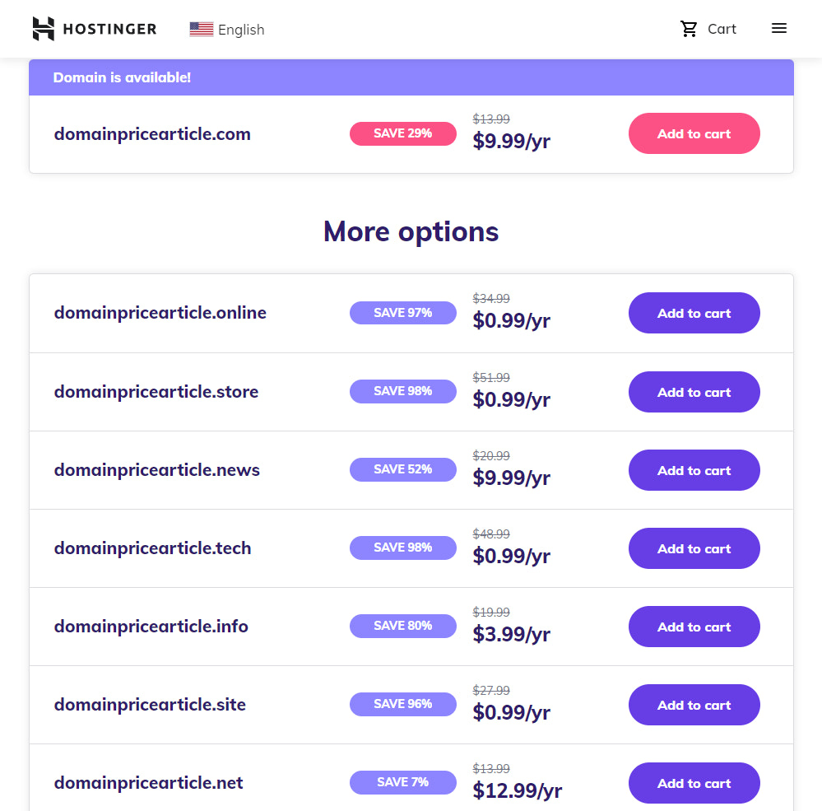
Task: Open the English language selector
Action: (x=240, y=29)
